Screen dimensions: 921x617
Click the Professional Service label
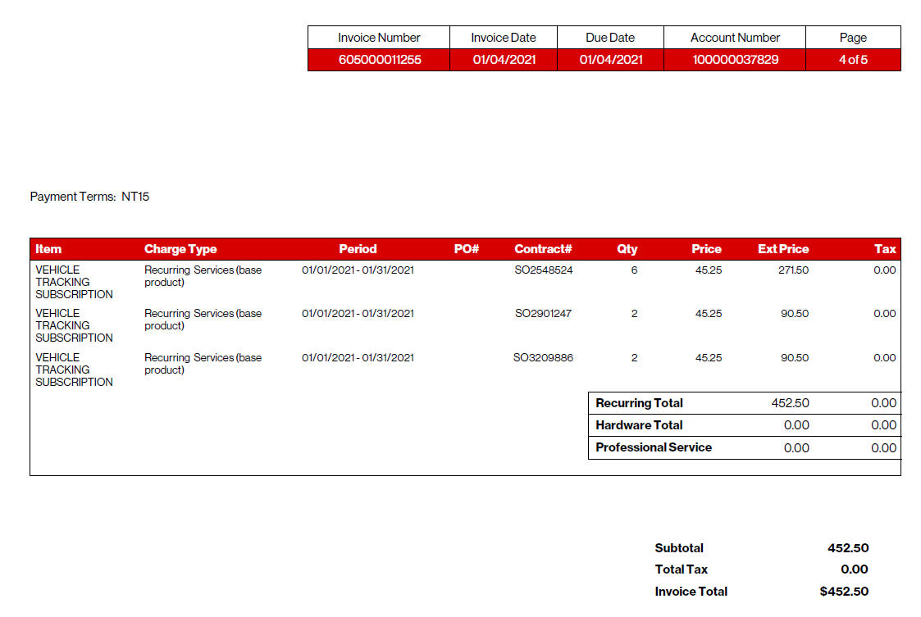[654, 447]
